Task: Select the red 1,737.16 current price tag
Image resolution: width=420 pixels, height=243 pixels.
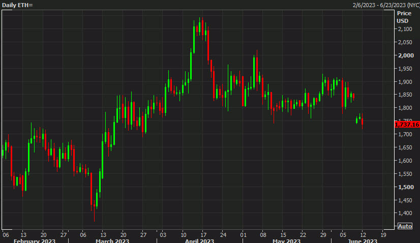Action: 407,125
